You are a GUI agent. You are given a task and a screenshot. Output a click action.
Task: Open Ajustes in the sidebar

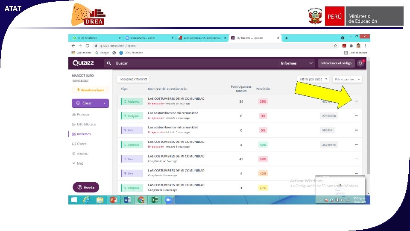coord(80,154)
